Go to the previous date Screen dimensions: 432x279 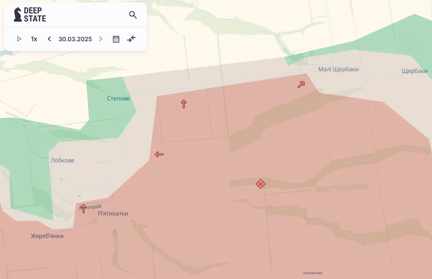pos(49,39)
